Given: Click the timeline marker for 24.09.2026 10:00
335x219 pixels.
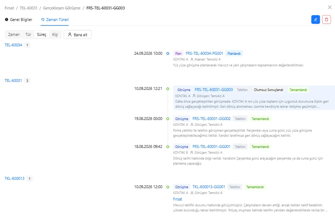Looking at the screenshot, I should point(168,53).
